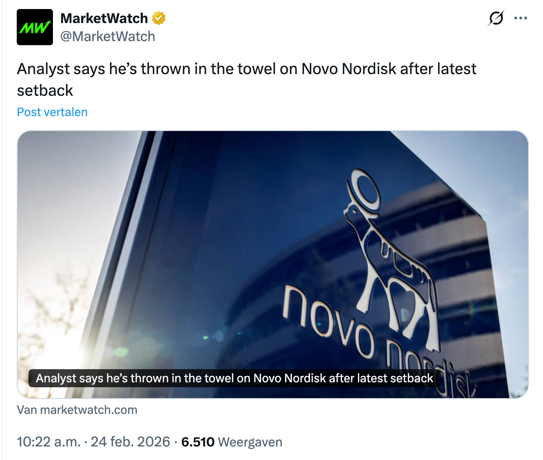Click Post vertalen to translate
Screen dimensions: 543x460
coord(52,112)
